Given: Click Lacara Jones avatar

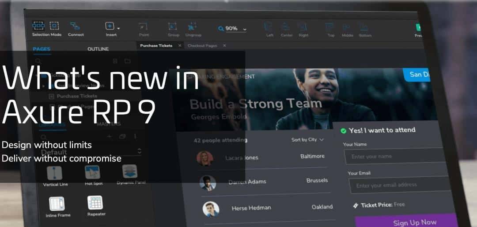Looking at the screenshot, I should pos(205,158).
